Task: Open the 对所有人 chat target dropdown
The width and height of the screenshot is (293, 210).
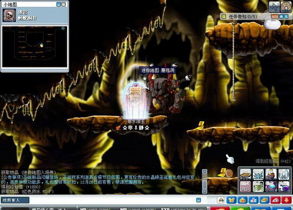Action: 15,200
